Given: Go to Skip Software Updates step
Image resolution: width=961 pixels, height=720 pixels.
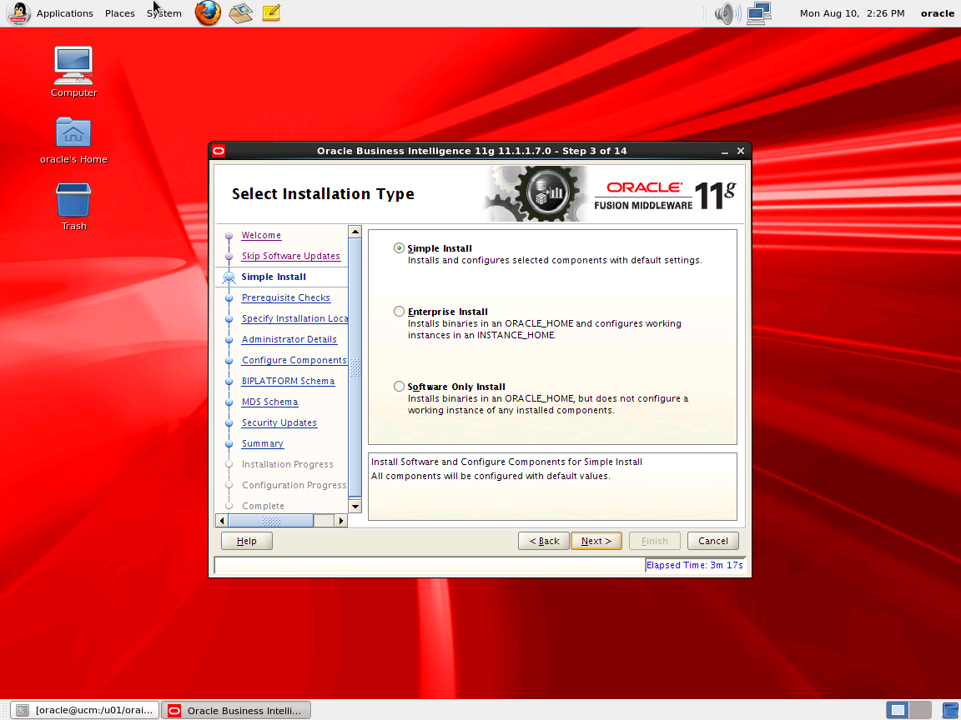Looking at the screenshot, I should point(290,256).
